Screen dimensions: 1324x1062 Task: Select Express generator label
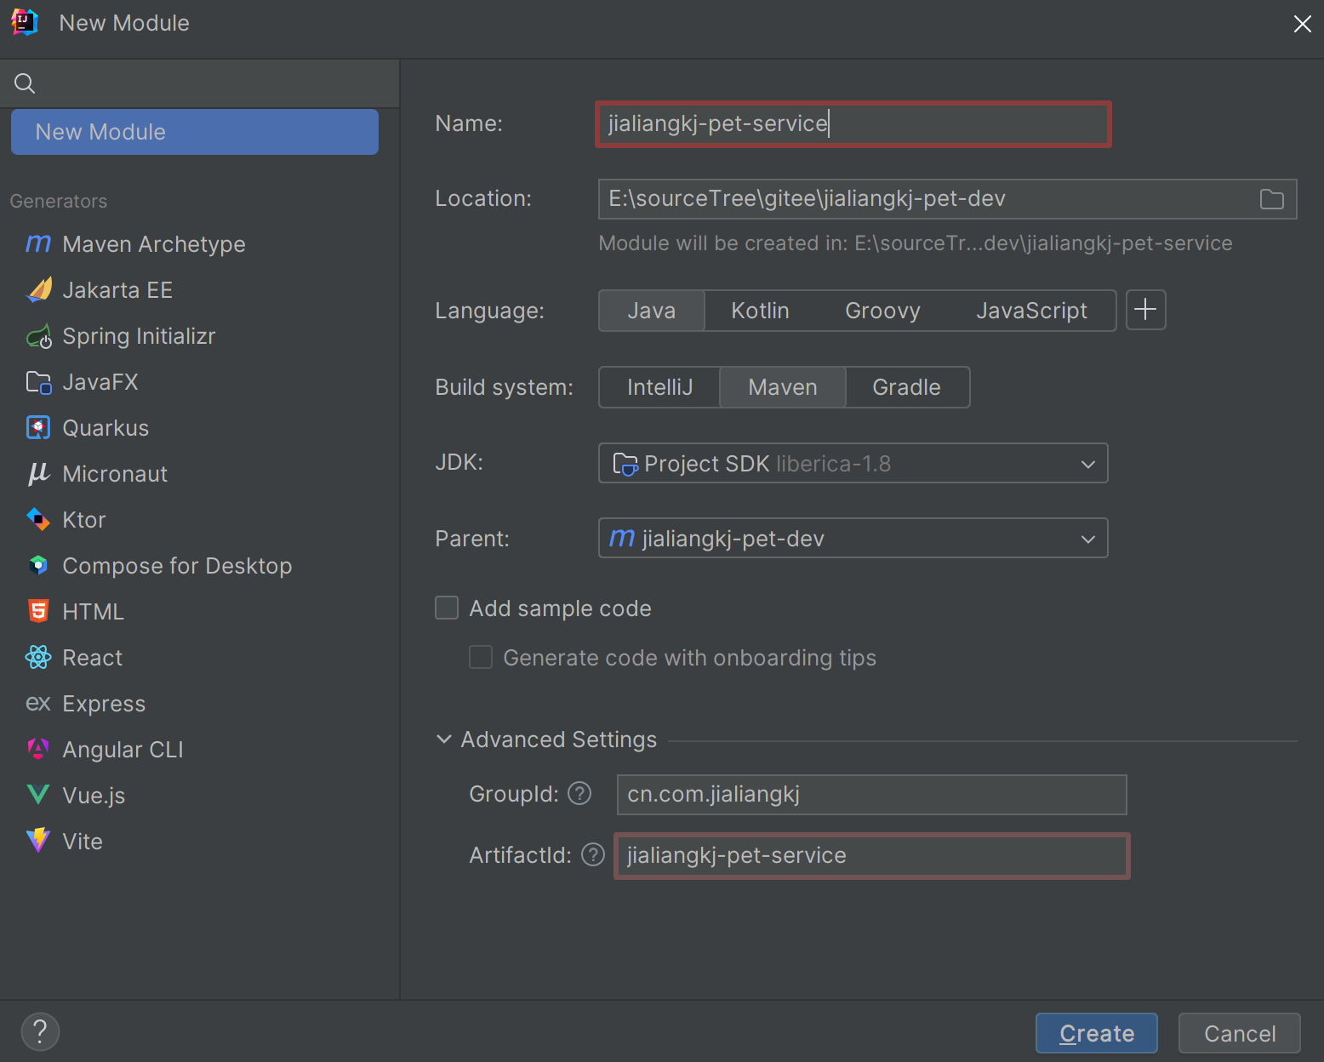click(x=104, y=704)
